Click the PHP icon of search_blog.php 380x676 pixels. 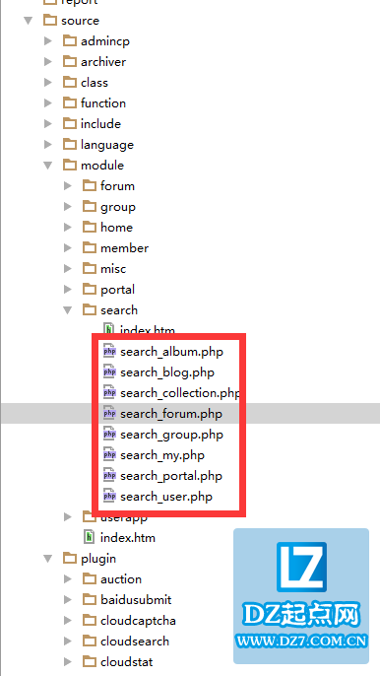pyautogui.click(x=109, y=372)
